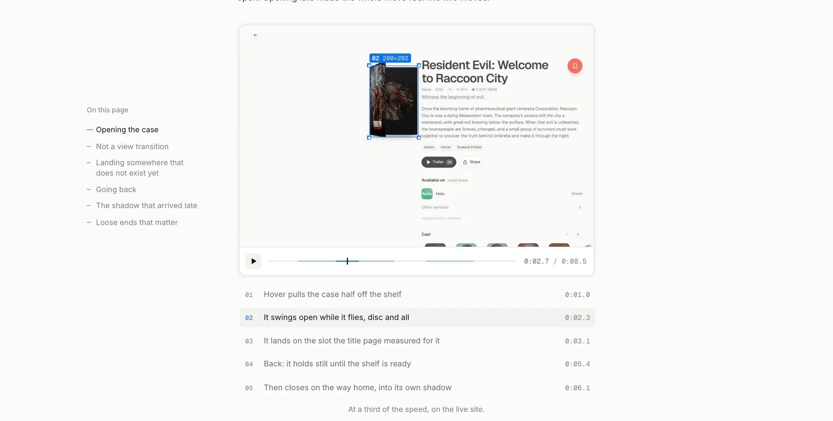Go to 'Not a view transition' section

[132, 147]
